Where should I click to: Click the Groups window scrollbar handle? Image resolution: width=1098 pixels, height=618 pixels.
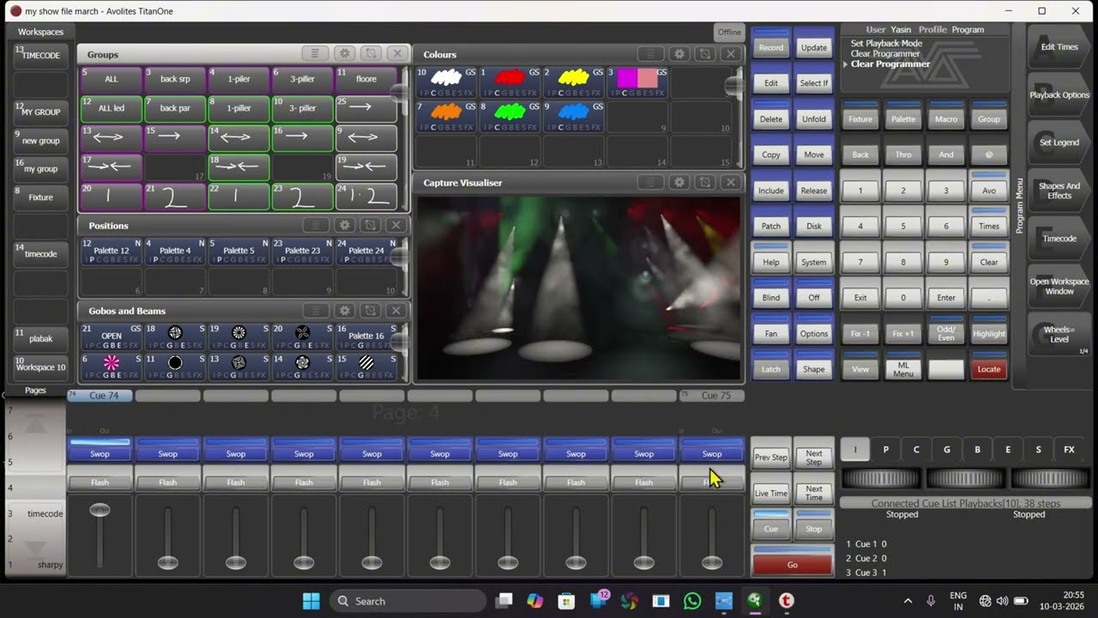(400, 92)
